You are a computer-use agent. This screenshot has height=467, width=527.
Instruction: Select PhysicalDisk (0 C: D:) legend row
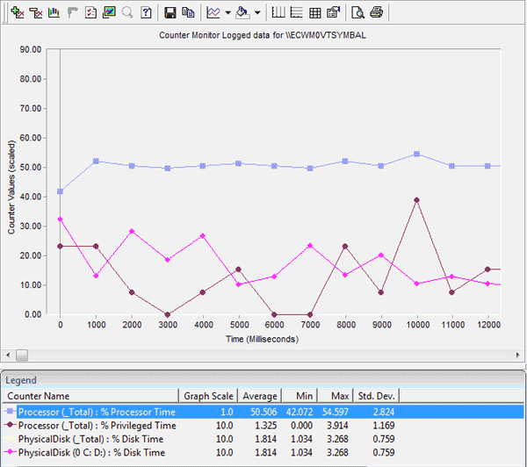click(97, 451)
